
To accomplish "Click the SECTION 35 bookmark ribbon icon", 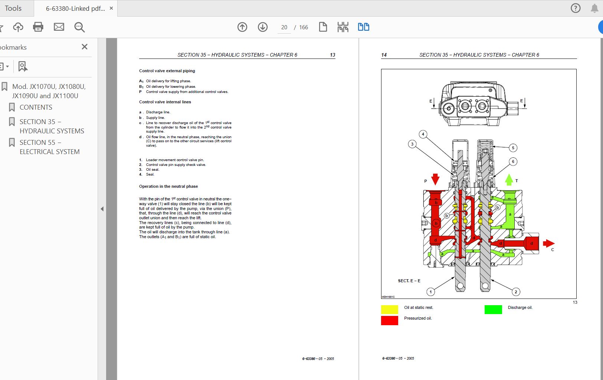I will coord(12,122).
